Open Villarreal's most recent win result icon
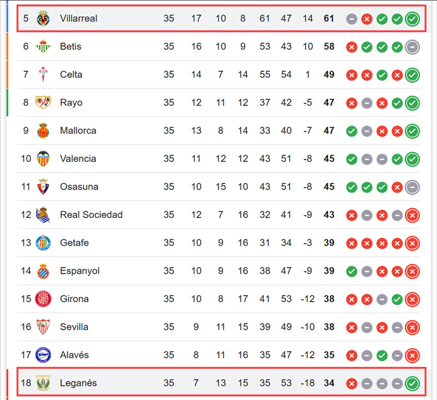 coord(412,19)
